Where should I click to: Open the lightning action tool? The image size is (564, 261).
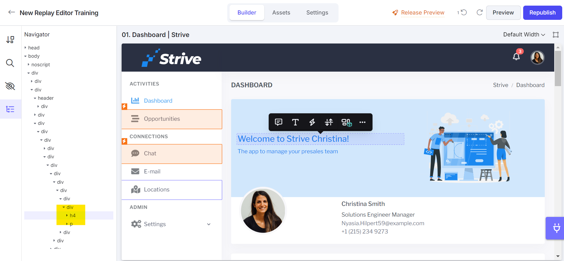pyautogui.click(x=312, y=122)
